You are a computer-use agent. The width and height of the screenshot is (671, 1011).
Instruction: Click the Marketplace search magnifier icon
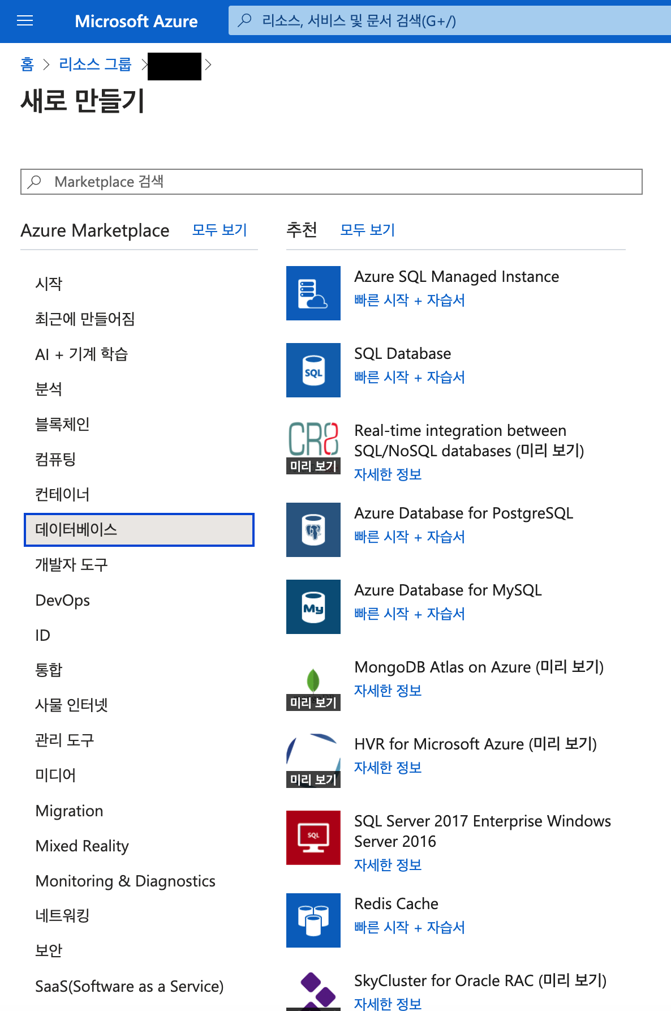pyautogui.click(x=35, y=182)
